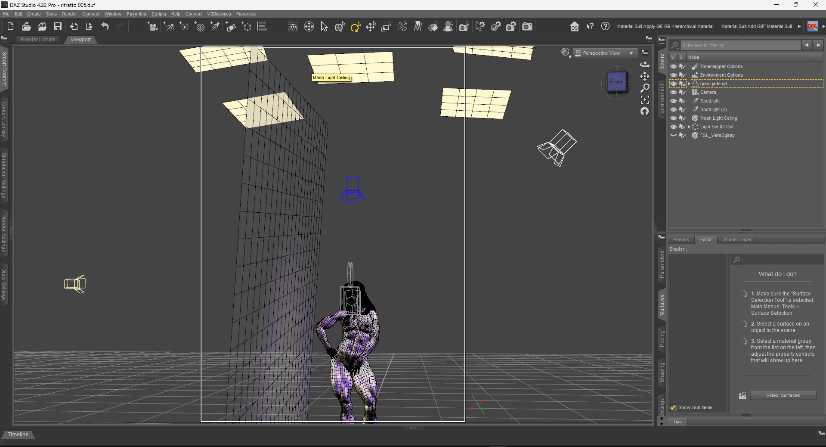Select the Universal tool icon
826x447 pixels.
tap(309, 27)
